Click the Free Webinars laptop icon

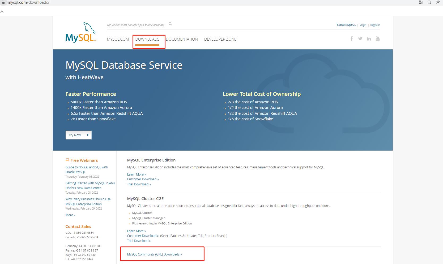[x=67, y=160]
